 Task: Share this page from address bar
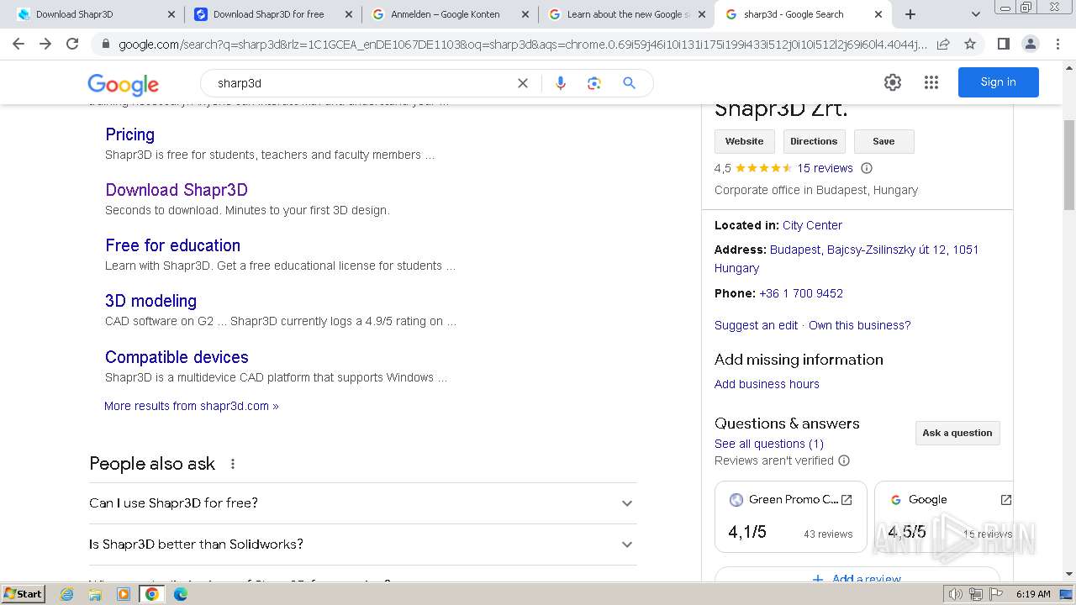point(943,44)
